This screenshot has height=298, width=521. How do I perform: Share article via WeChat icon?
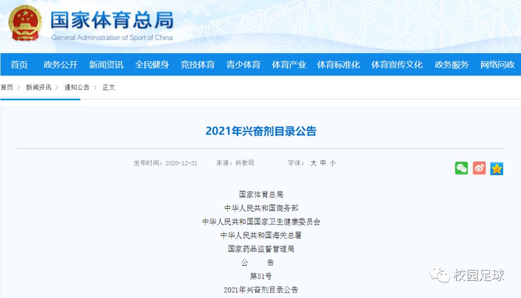(461, 168)
